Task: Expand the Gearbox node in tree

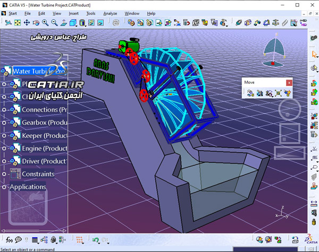Action: 4,123
